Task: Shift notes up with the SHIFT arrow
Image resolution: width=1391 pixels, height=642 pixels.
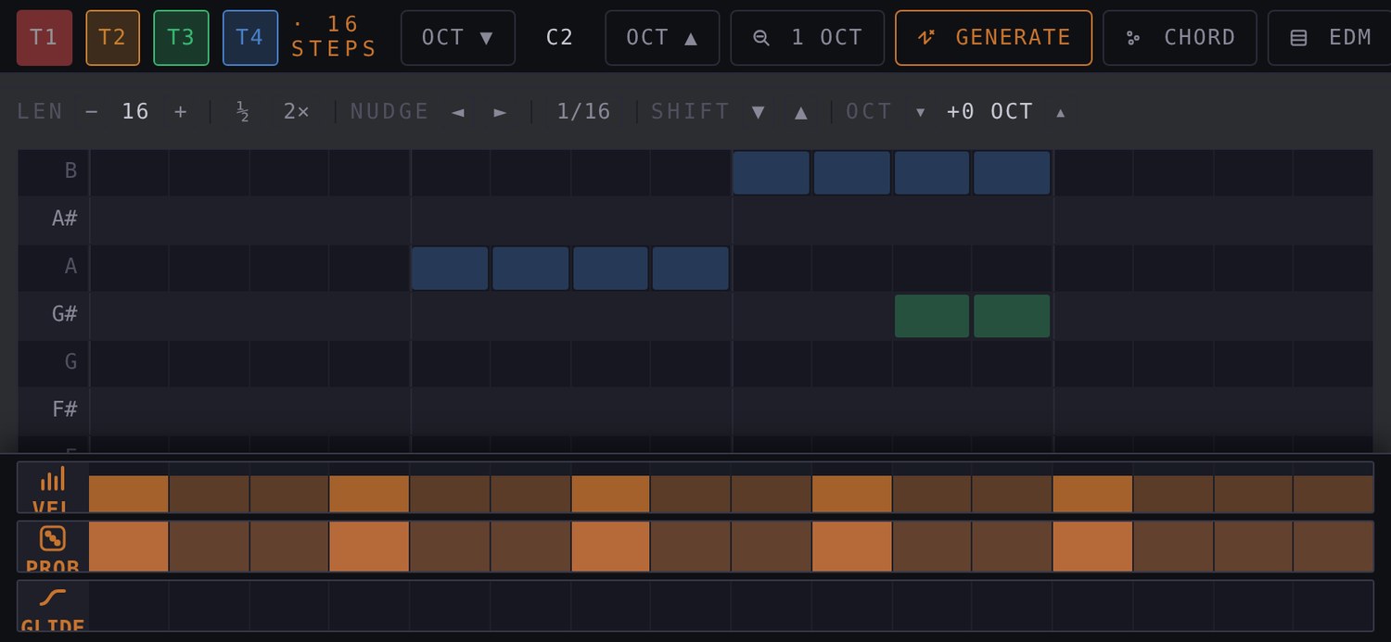Action: point(801,112)
